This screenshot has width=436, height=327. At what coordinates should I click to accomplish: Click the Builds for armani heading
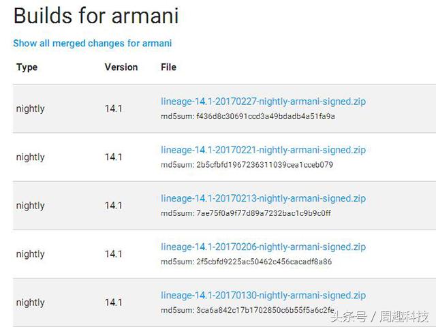point(96,16)
